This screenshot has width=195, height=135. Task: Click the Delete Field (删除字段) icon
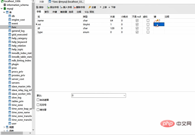tap(74, 7)
